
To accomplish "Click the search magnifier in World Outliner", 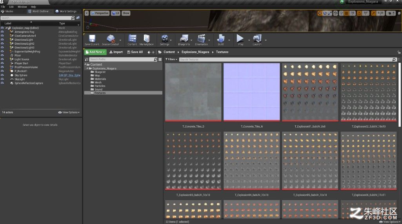I will click(x=73, y=18).
